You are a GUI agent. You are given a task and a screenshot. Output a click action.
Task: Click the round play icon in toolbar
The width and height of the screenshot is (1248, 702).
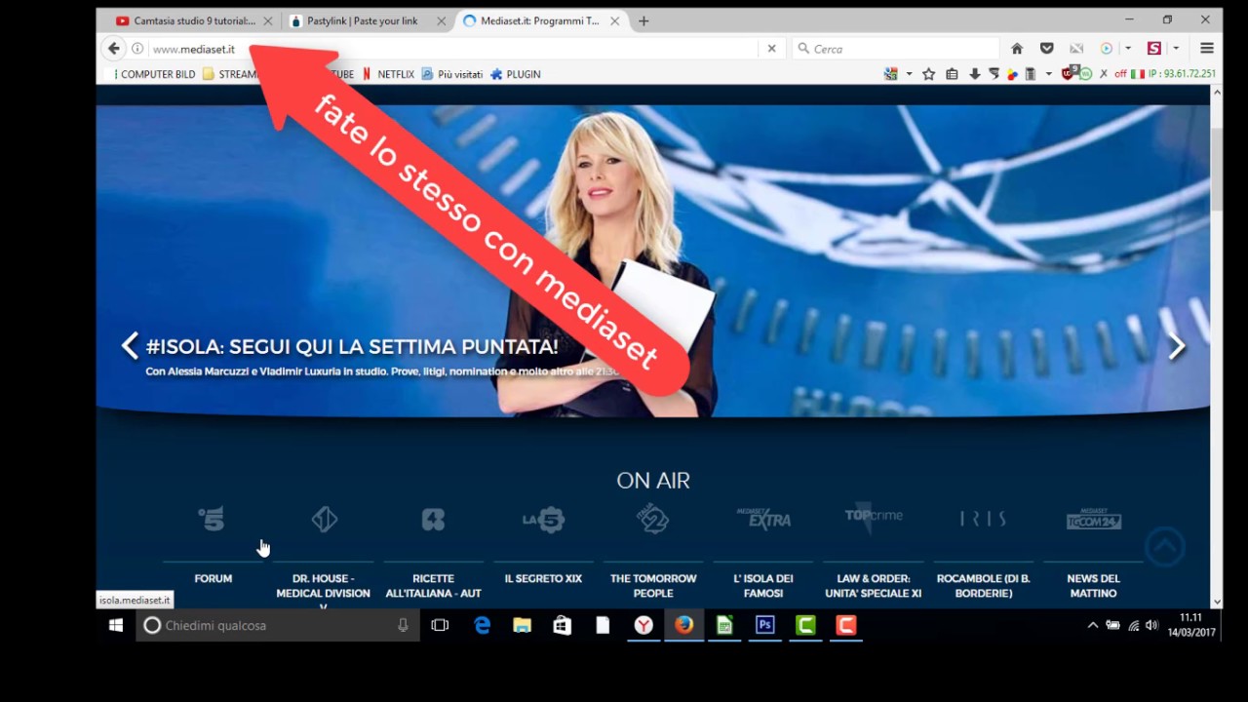tap(1107, 49)
